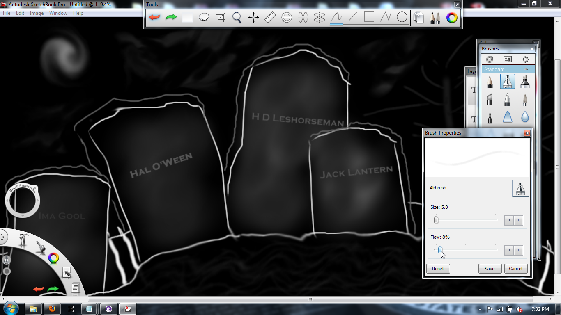Select the Move/Transform layer tool
This screenshot has width=561, height=315.
(x=253, y=17)
